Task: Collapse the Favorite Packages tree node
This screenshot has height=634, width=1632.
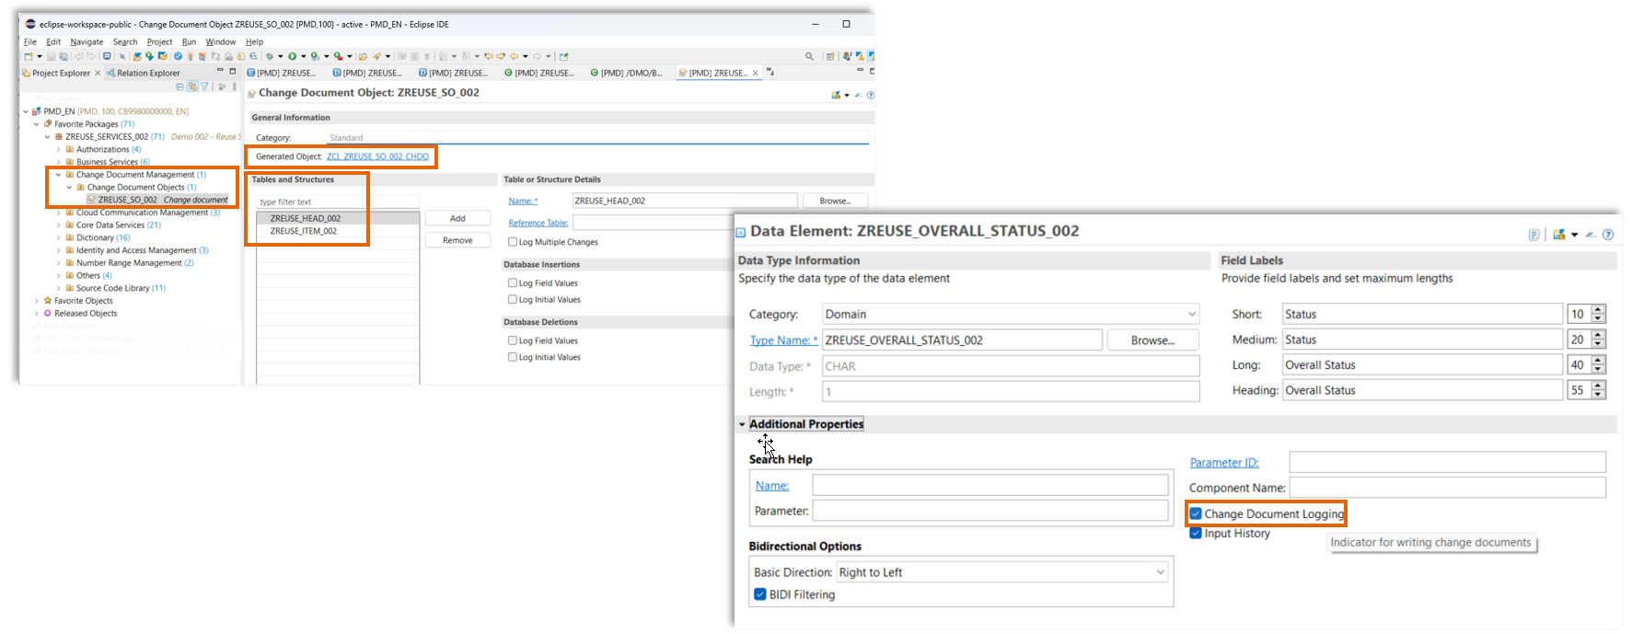Action: pos(37,124)
